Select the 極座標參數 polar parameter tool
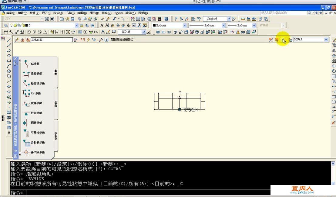Viewport: 336px width, 197px height. point(34,83)
